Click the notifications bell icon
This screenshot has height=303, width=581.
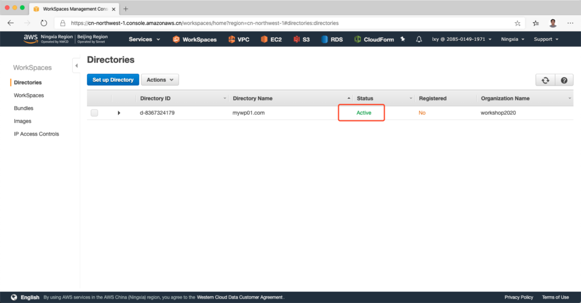point(419,39)
